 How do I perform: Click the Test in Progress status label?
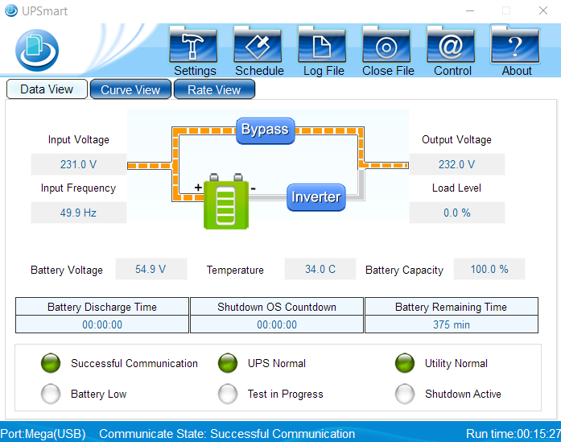click(x=285, y=394)
